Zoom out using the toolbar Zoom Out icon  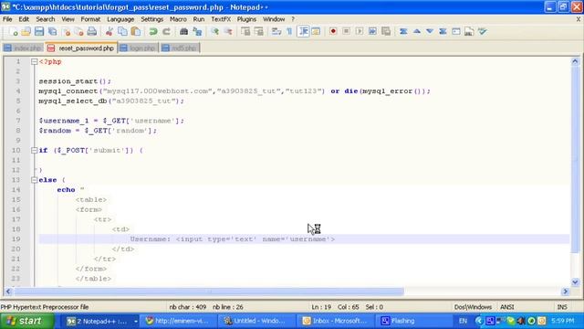tap(228, 32)
